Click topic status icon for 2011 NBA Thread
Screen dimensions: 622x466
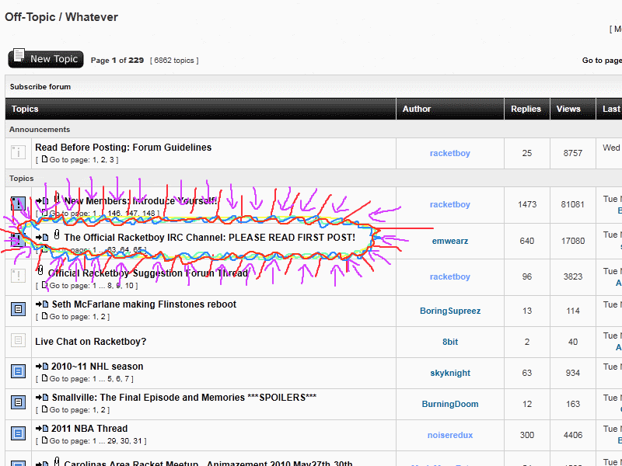[x=18, y=433]
